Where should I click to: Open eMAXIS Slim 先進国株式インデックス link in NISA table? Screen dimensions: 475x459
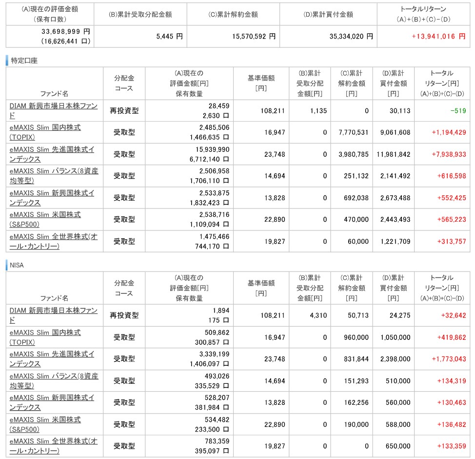coord(52,358)
